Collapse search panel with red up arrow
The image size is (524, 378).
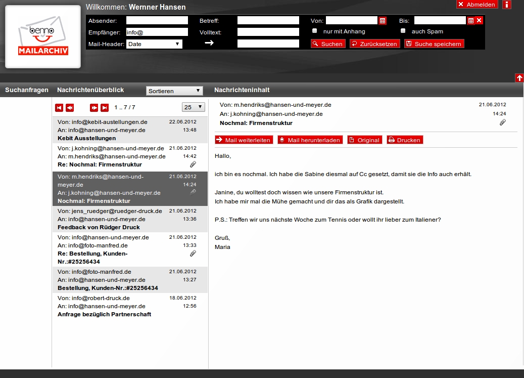click(519, 78)
